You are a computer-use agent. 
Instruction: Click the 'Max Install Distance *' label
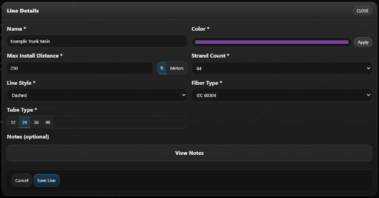click(35, 56)
